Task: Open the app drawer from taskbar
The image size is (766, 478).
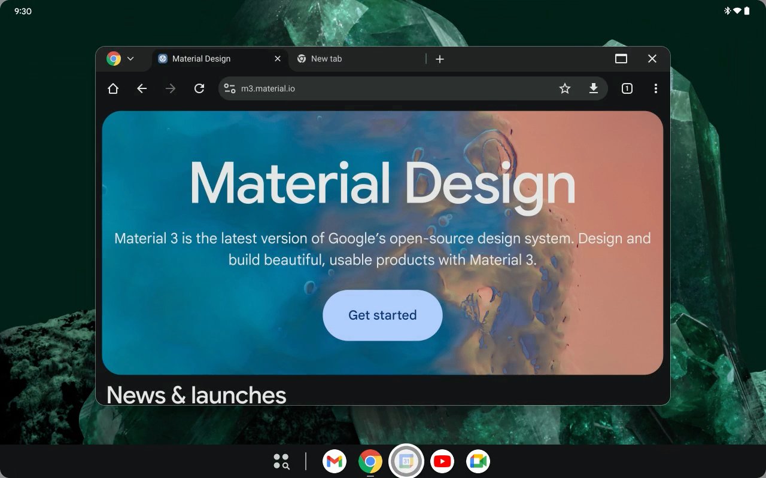Action: tap(281, 461)
